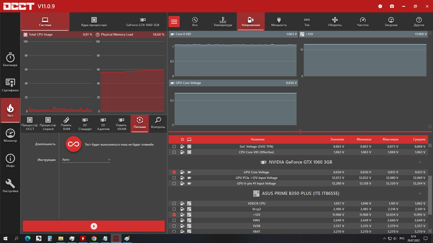
Task: Check the CPU Core VID (Effective) checkbox
Action: pyautogui.click(x=174, y=152)
